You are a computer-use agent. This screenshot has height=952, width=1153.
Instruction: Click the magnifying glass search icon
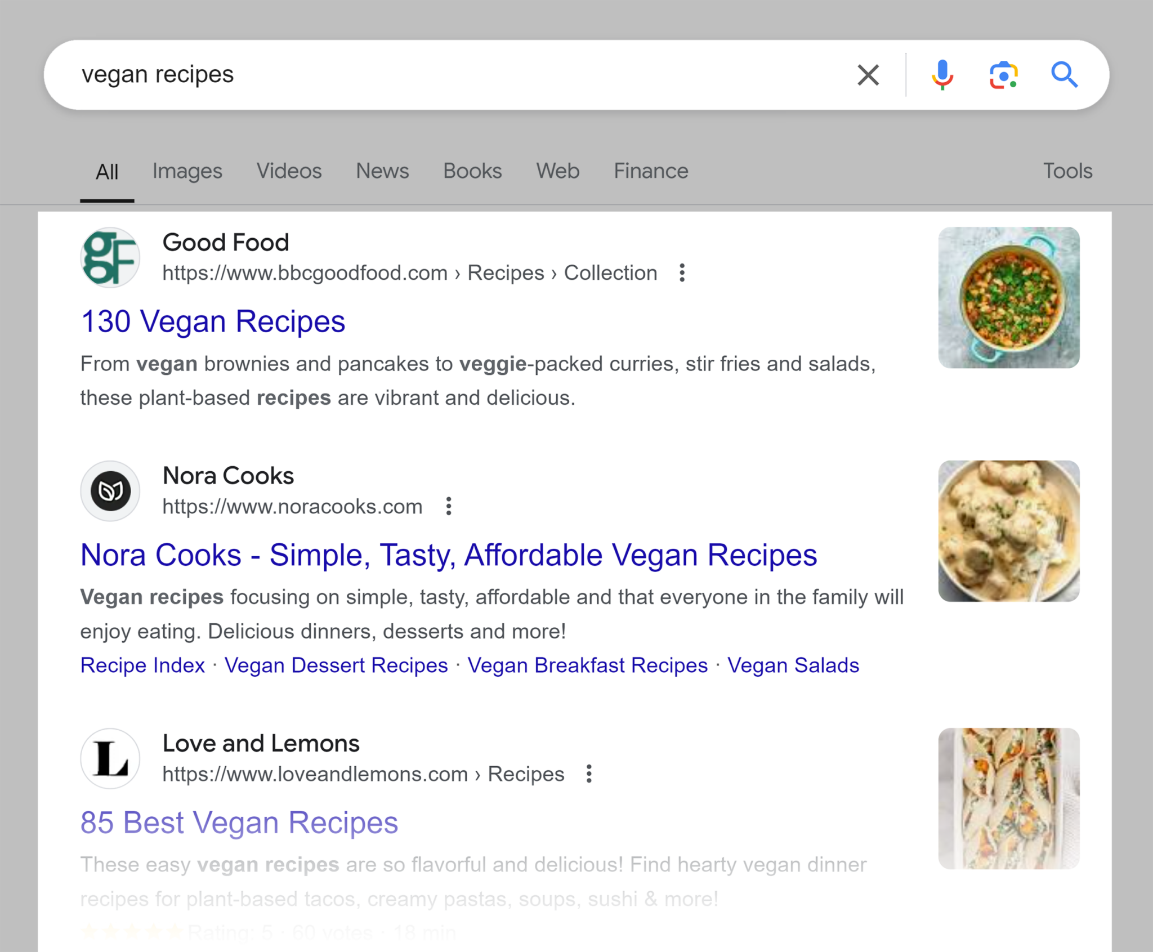1066,74
